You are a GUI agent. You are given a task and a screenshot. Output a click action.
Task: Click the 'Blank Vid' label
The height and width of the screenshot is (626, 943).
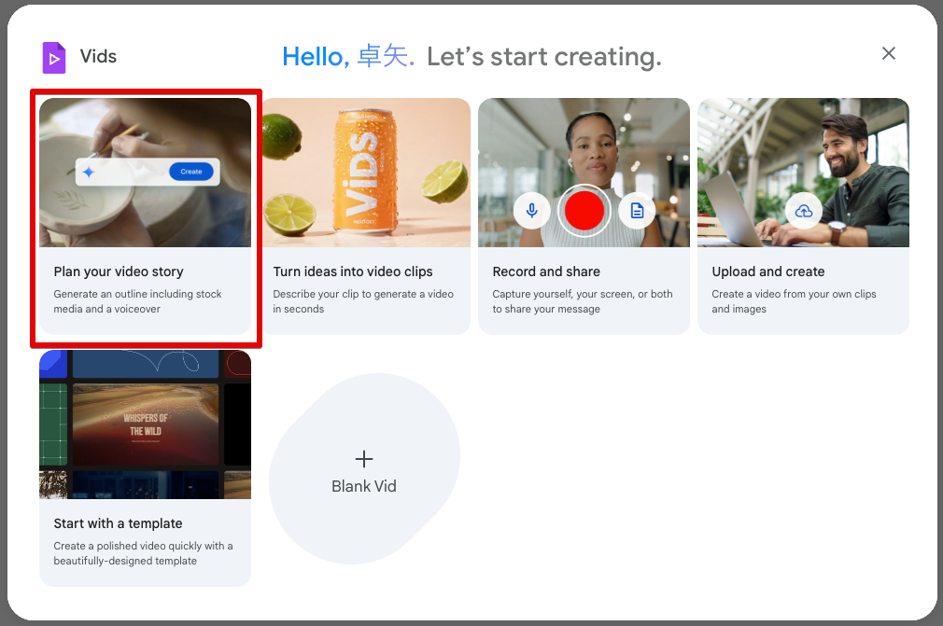(x=364, y=486)
